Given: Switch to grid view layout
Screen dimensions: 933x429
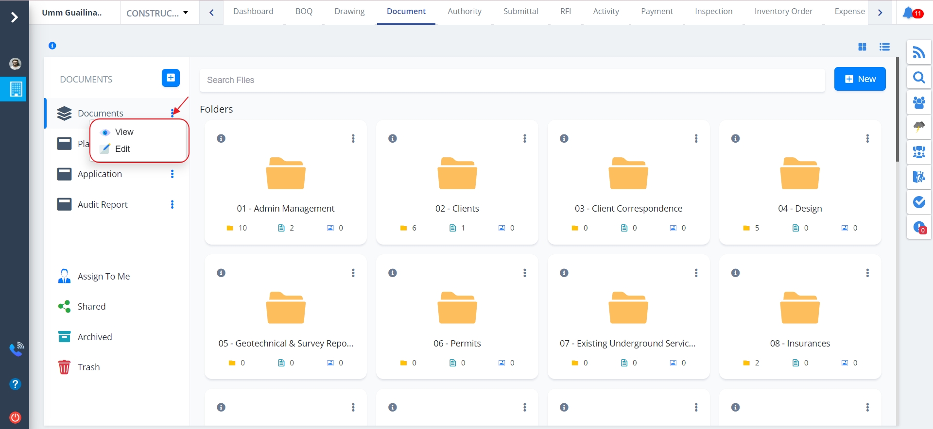Looking at the screenshot, I should (x=862, y=47).
